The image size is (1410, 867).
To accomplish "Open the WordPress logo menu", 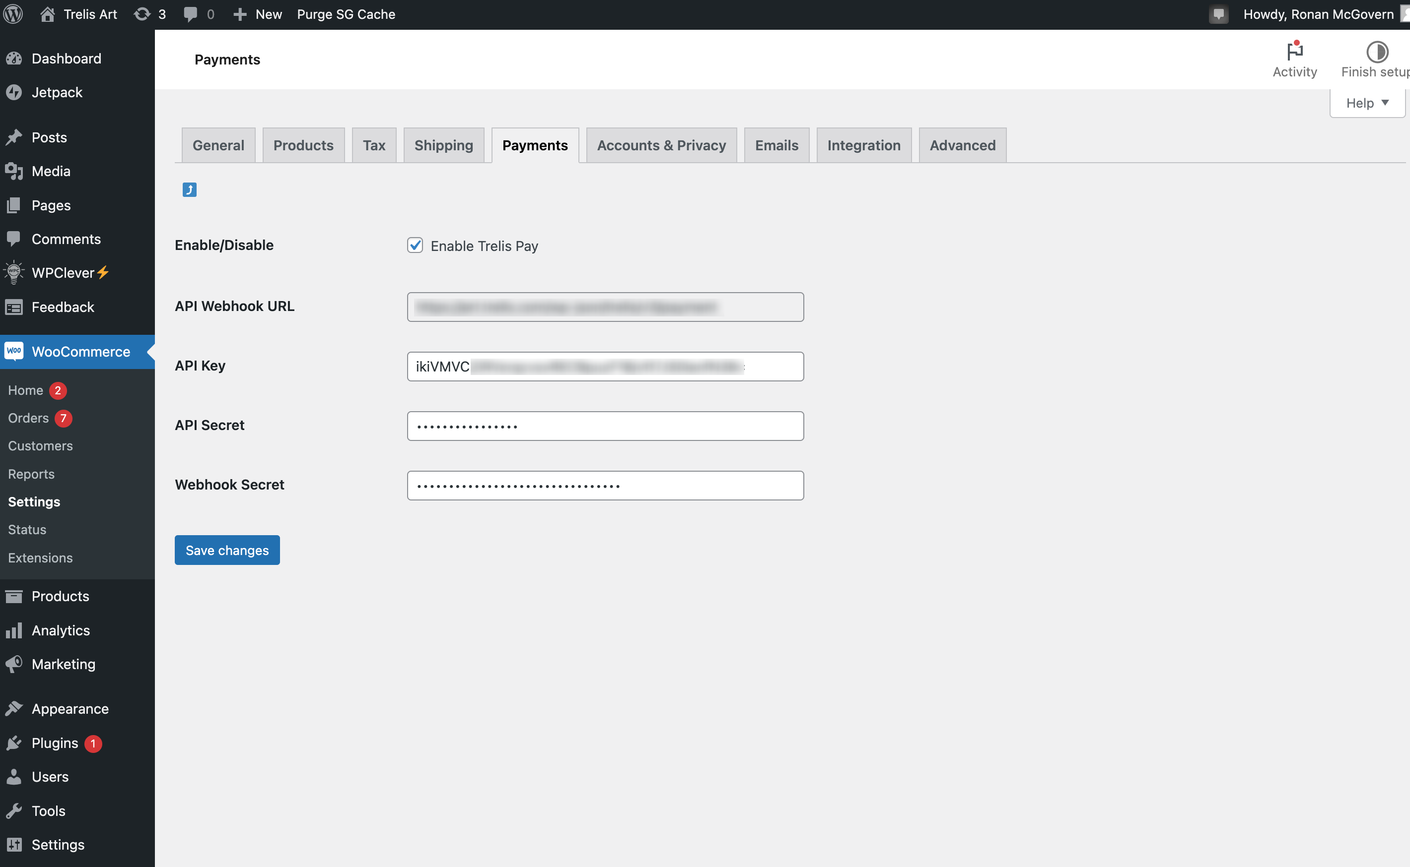I will [x=13, y=14].
